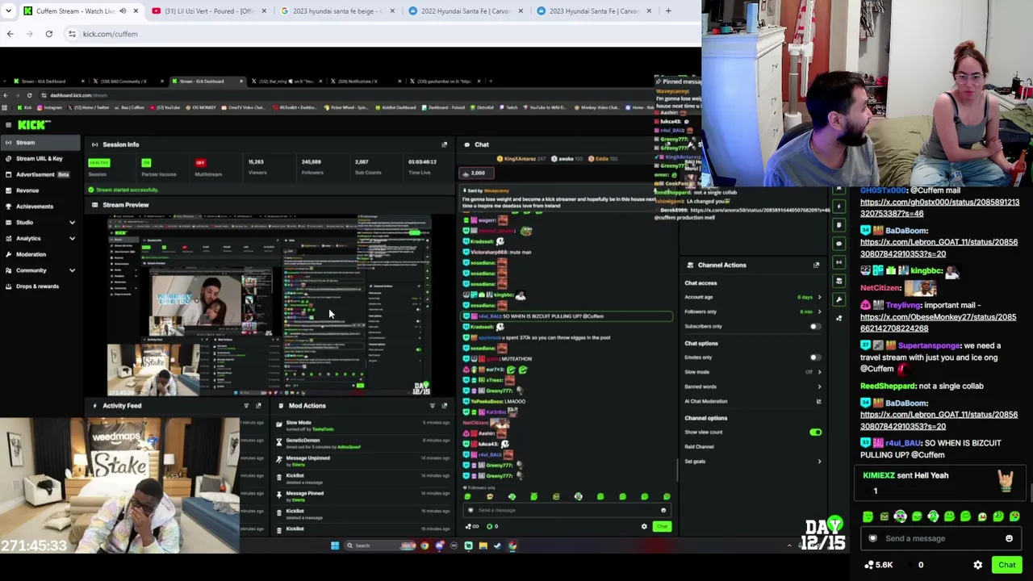
Task: Go to the Revenue page
Action: (x=40, y=190)
